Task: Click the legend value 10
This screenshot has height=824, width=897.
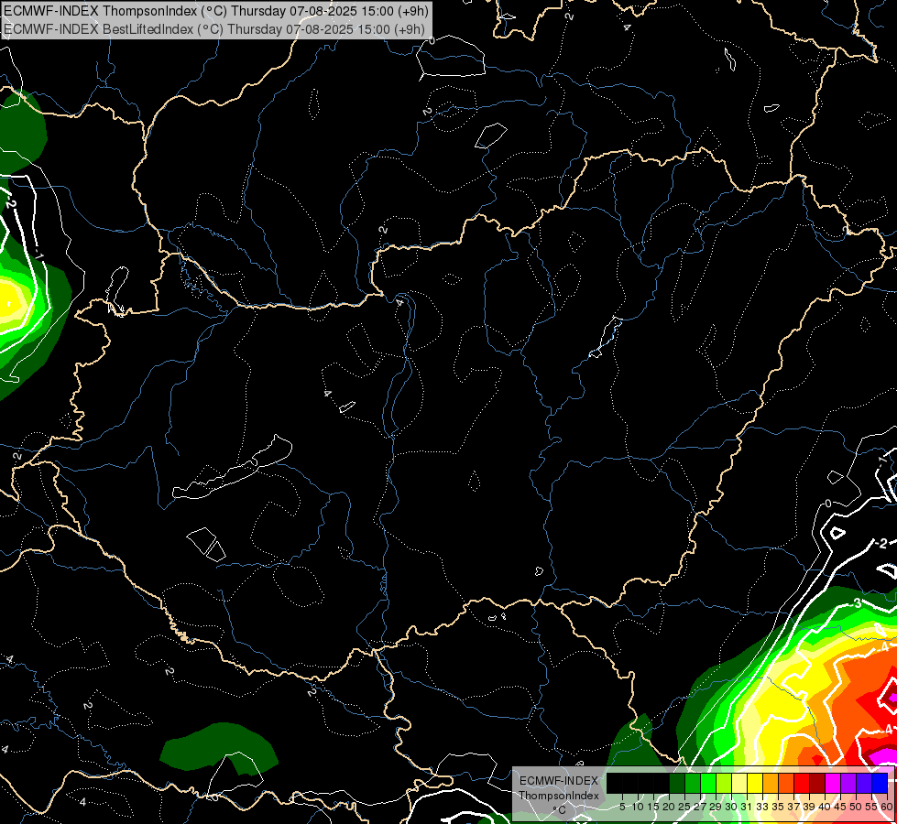Action: point(638,807)
